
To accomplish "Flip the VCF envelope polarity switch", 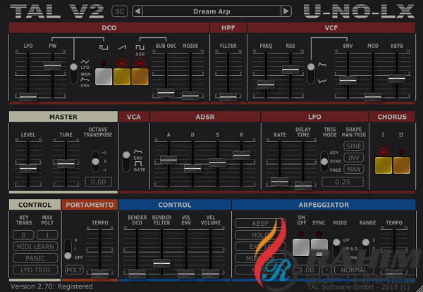I will 311,73.
